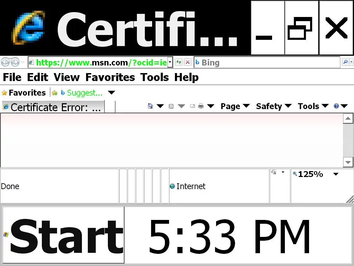Click the scrollbar down arrow
Screen dimensions: 354x266
pos(348,162)
